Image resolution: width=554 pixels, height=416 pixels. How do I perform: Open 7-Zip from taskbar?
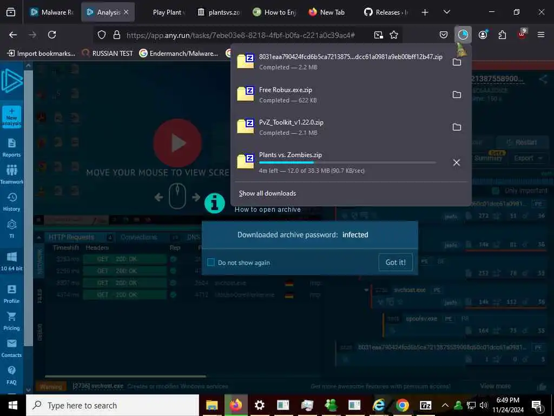point(425,405)
